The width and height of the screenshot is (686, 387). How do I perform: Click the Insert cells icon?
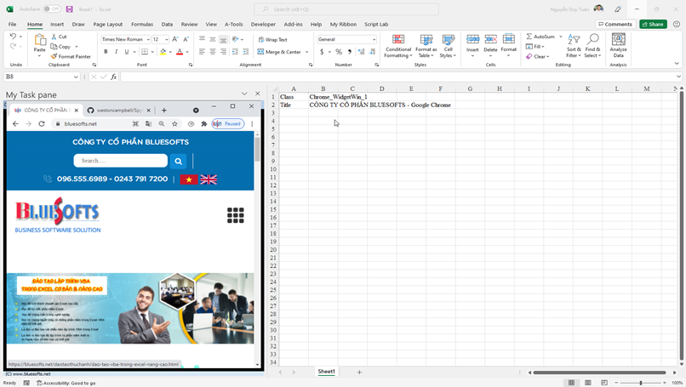pyautogui.click(x=472, y=39)
